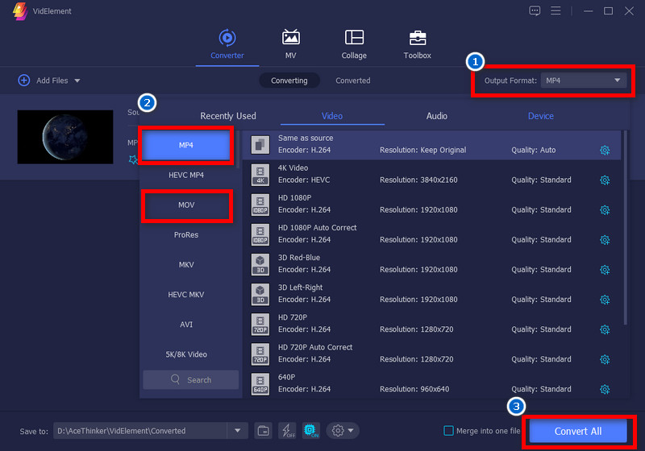Click the Add Files plus icon

(x=24, y=80)
